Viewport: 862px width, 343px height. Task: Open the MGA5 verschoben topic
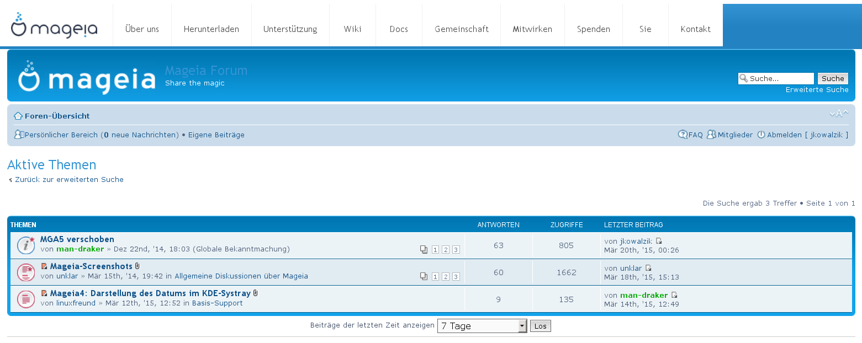pyautogui.click(x=77, y=239)
